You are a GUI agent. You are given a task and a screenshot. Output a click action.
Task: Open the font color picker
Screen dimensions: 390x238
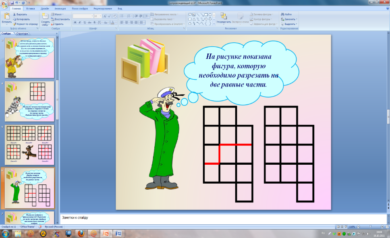[113, 23]
